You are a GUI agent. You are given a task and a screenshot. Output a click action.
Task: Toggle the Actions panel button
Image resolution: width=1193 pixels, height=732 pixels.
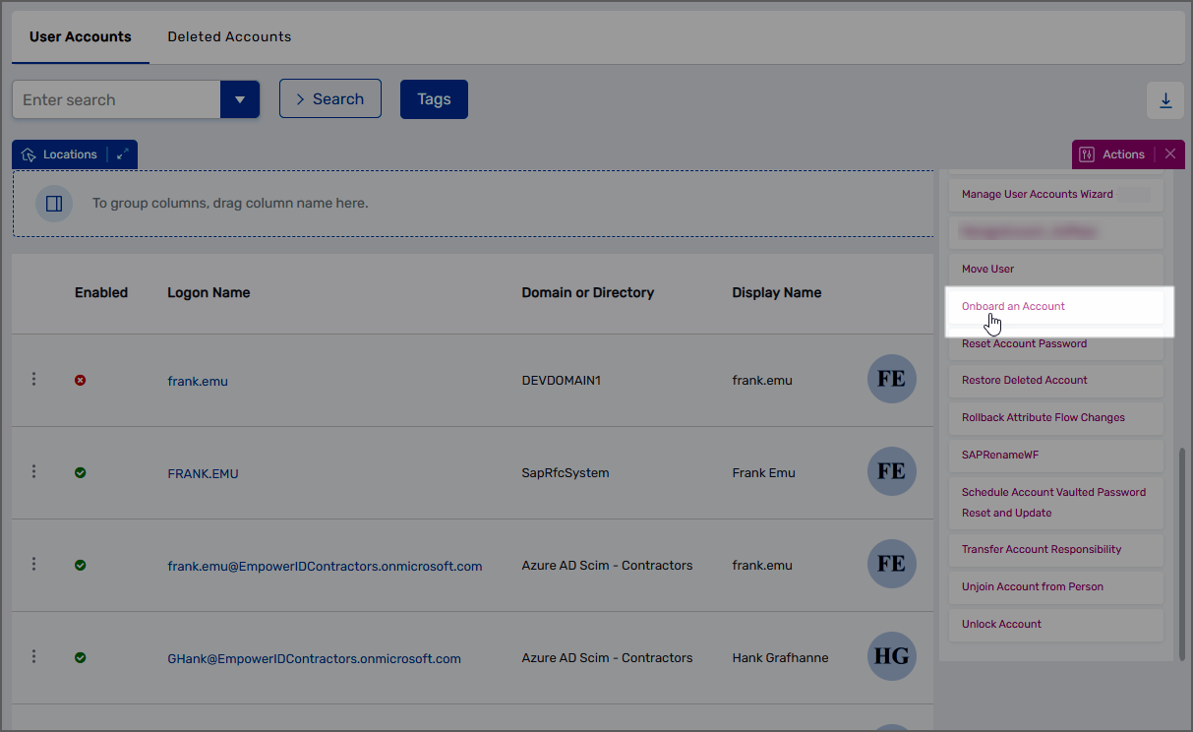1113,154
